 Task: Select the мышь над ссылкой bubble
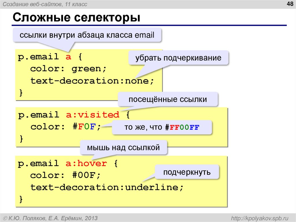(124, 147)
